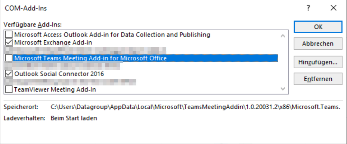Confirm the dialog with the OK button
The image size is (347, 144).
click(x=318, y=27)
